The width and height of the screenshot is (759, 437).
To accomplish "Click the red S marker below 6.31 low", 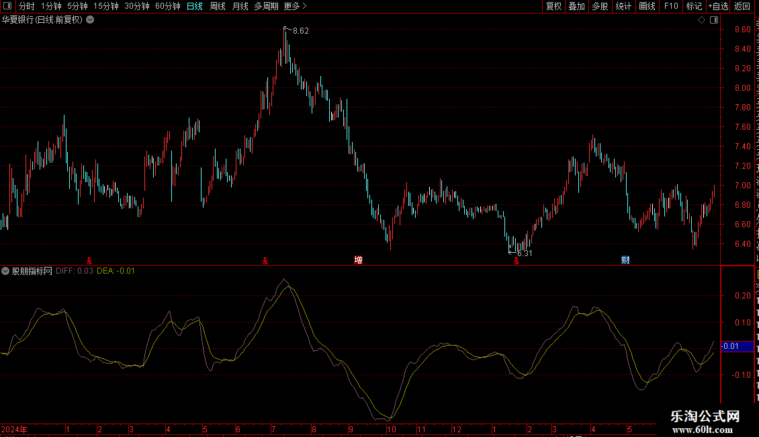I will coord(517,261).
